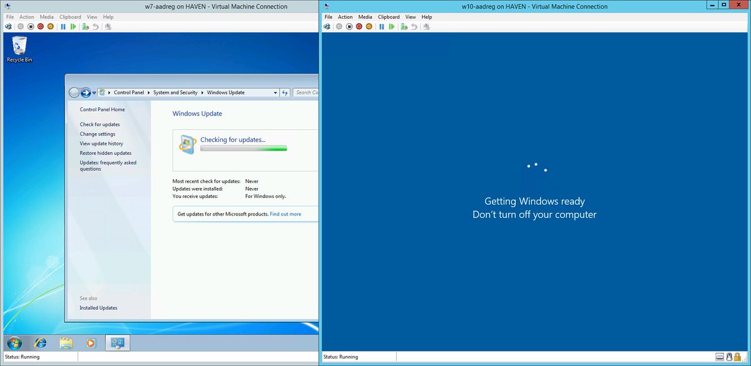This screenshot has width=751, height=366.
Task: Click green Reset icon in w10-aadreg toolbar
Action: (392, 26)
